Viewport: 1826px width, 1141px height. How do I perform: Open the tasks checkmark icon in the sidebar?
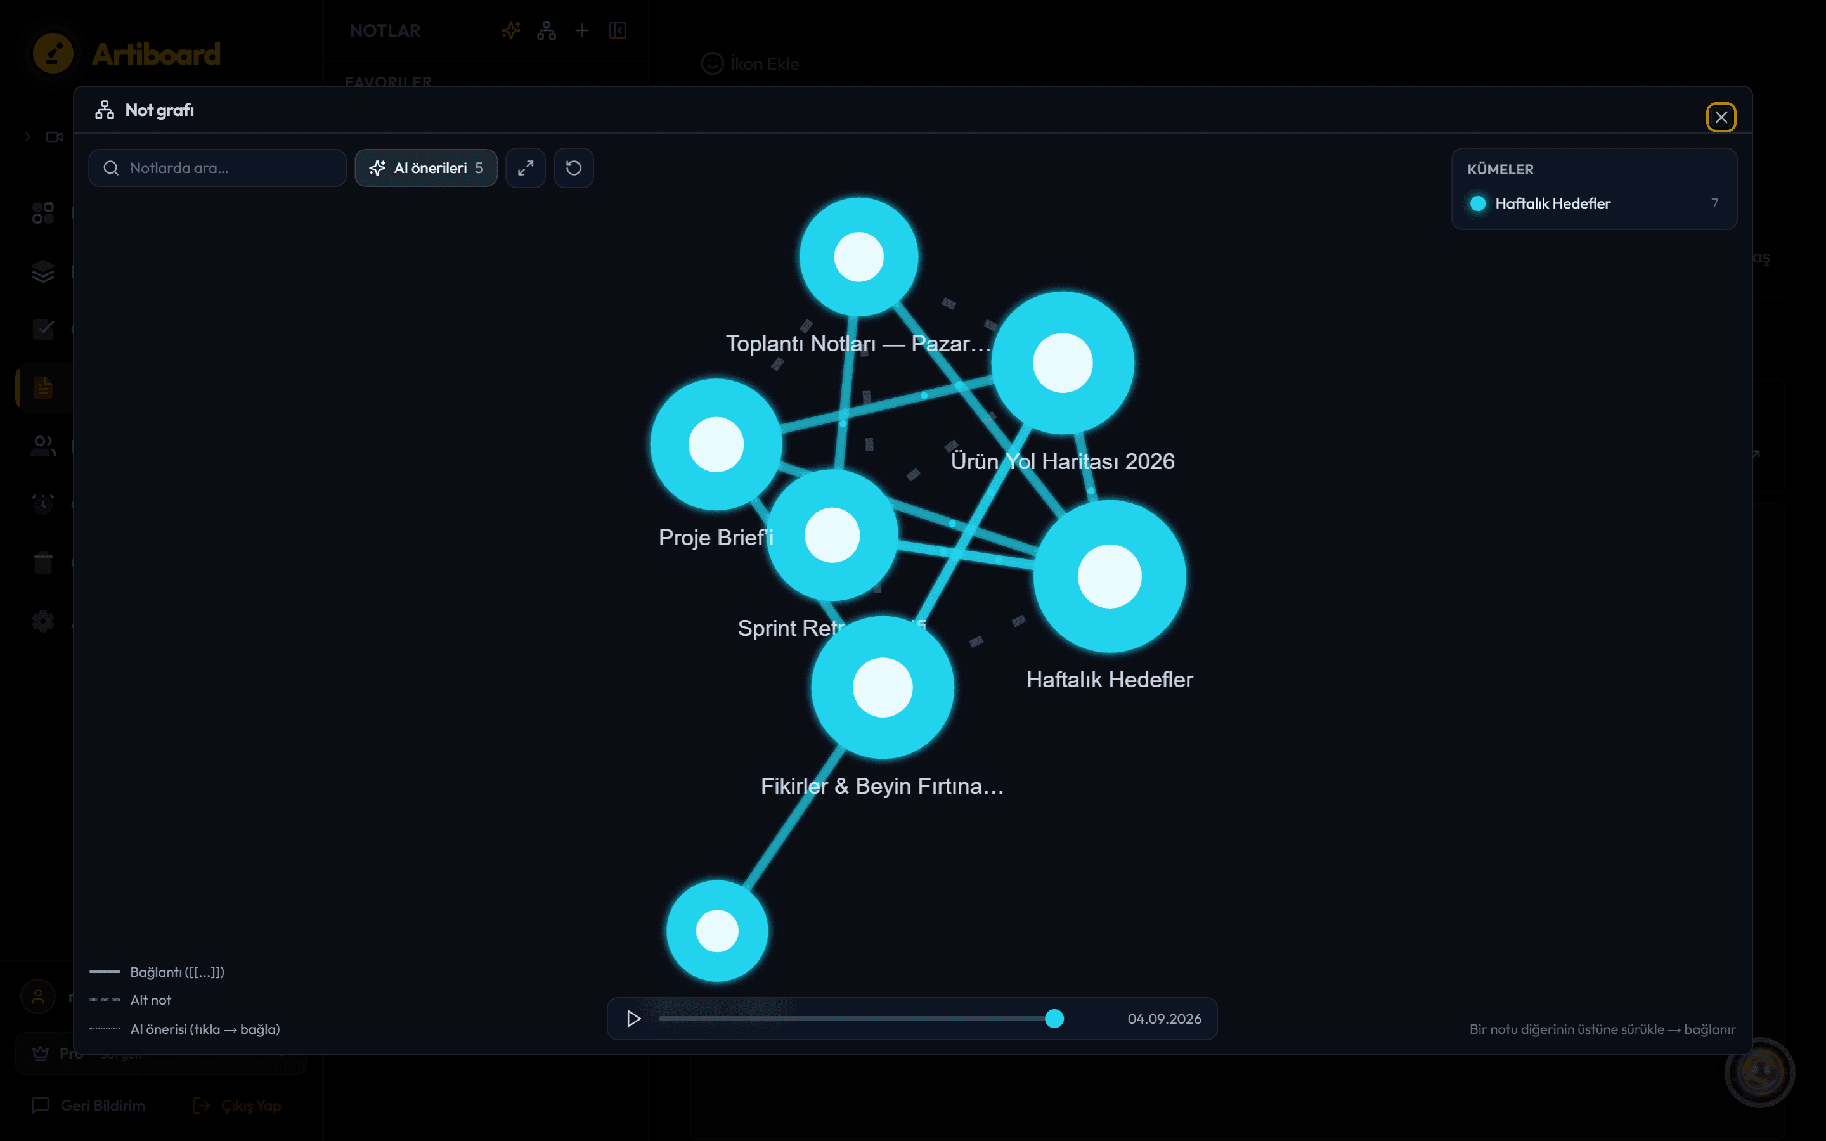pyautogui.click(x=43, y=329)
